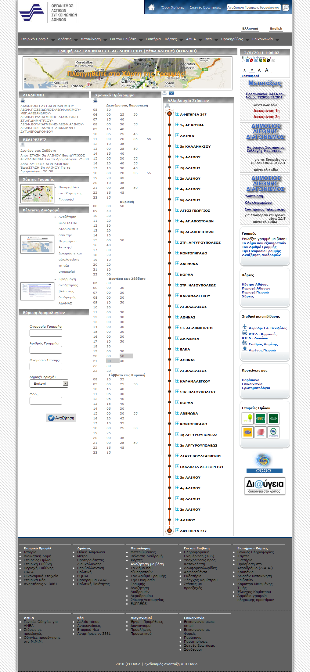Open the Συχνές Ερωτήσεις link in header
The height and width of the screenshot is (672, 310).
pyautogui.click(x=205, y=7)
